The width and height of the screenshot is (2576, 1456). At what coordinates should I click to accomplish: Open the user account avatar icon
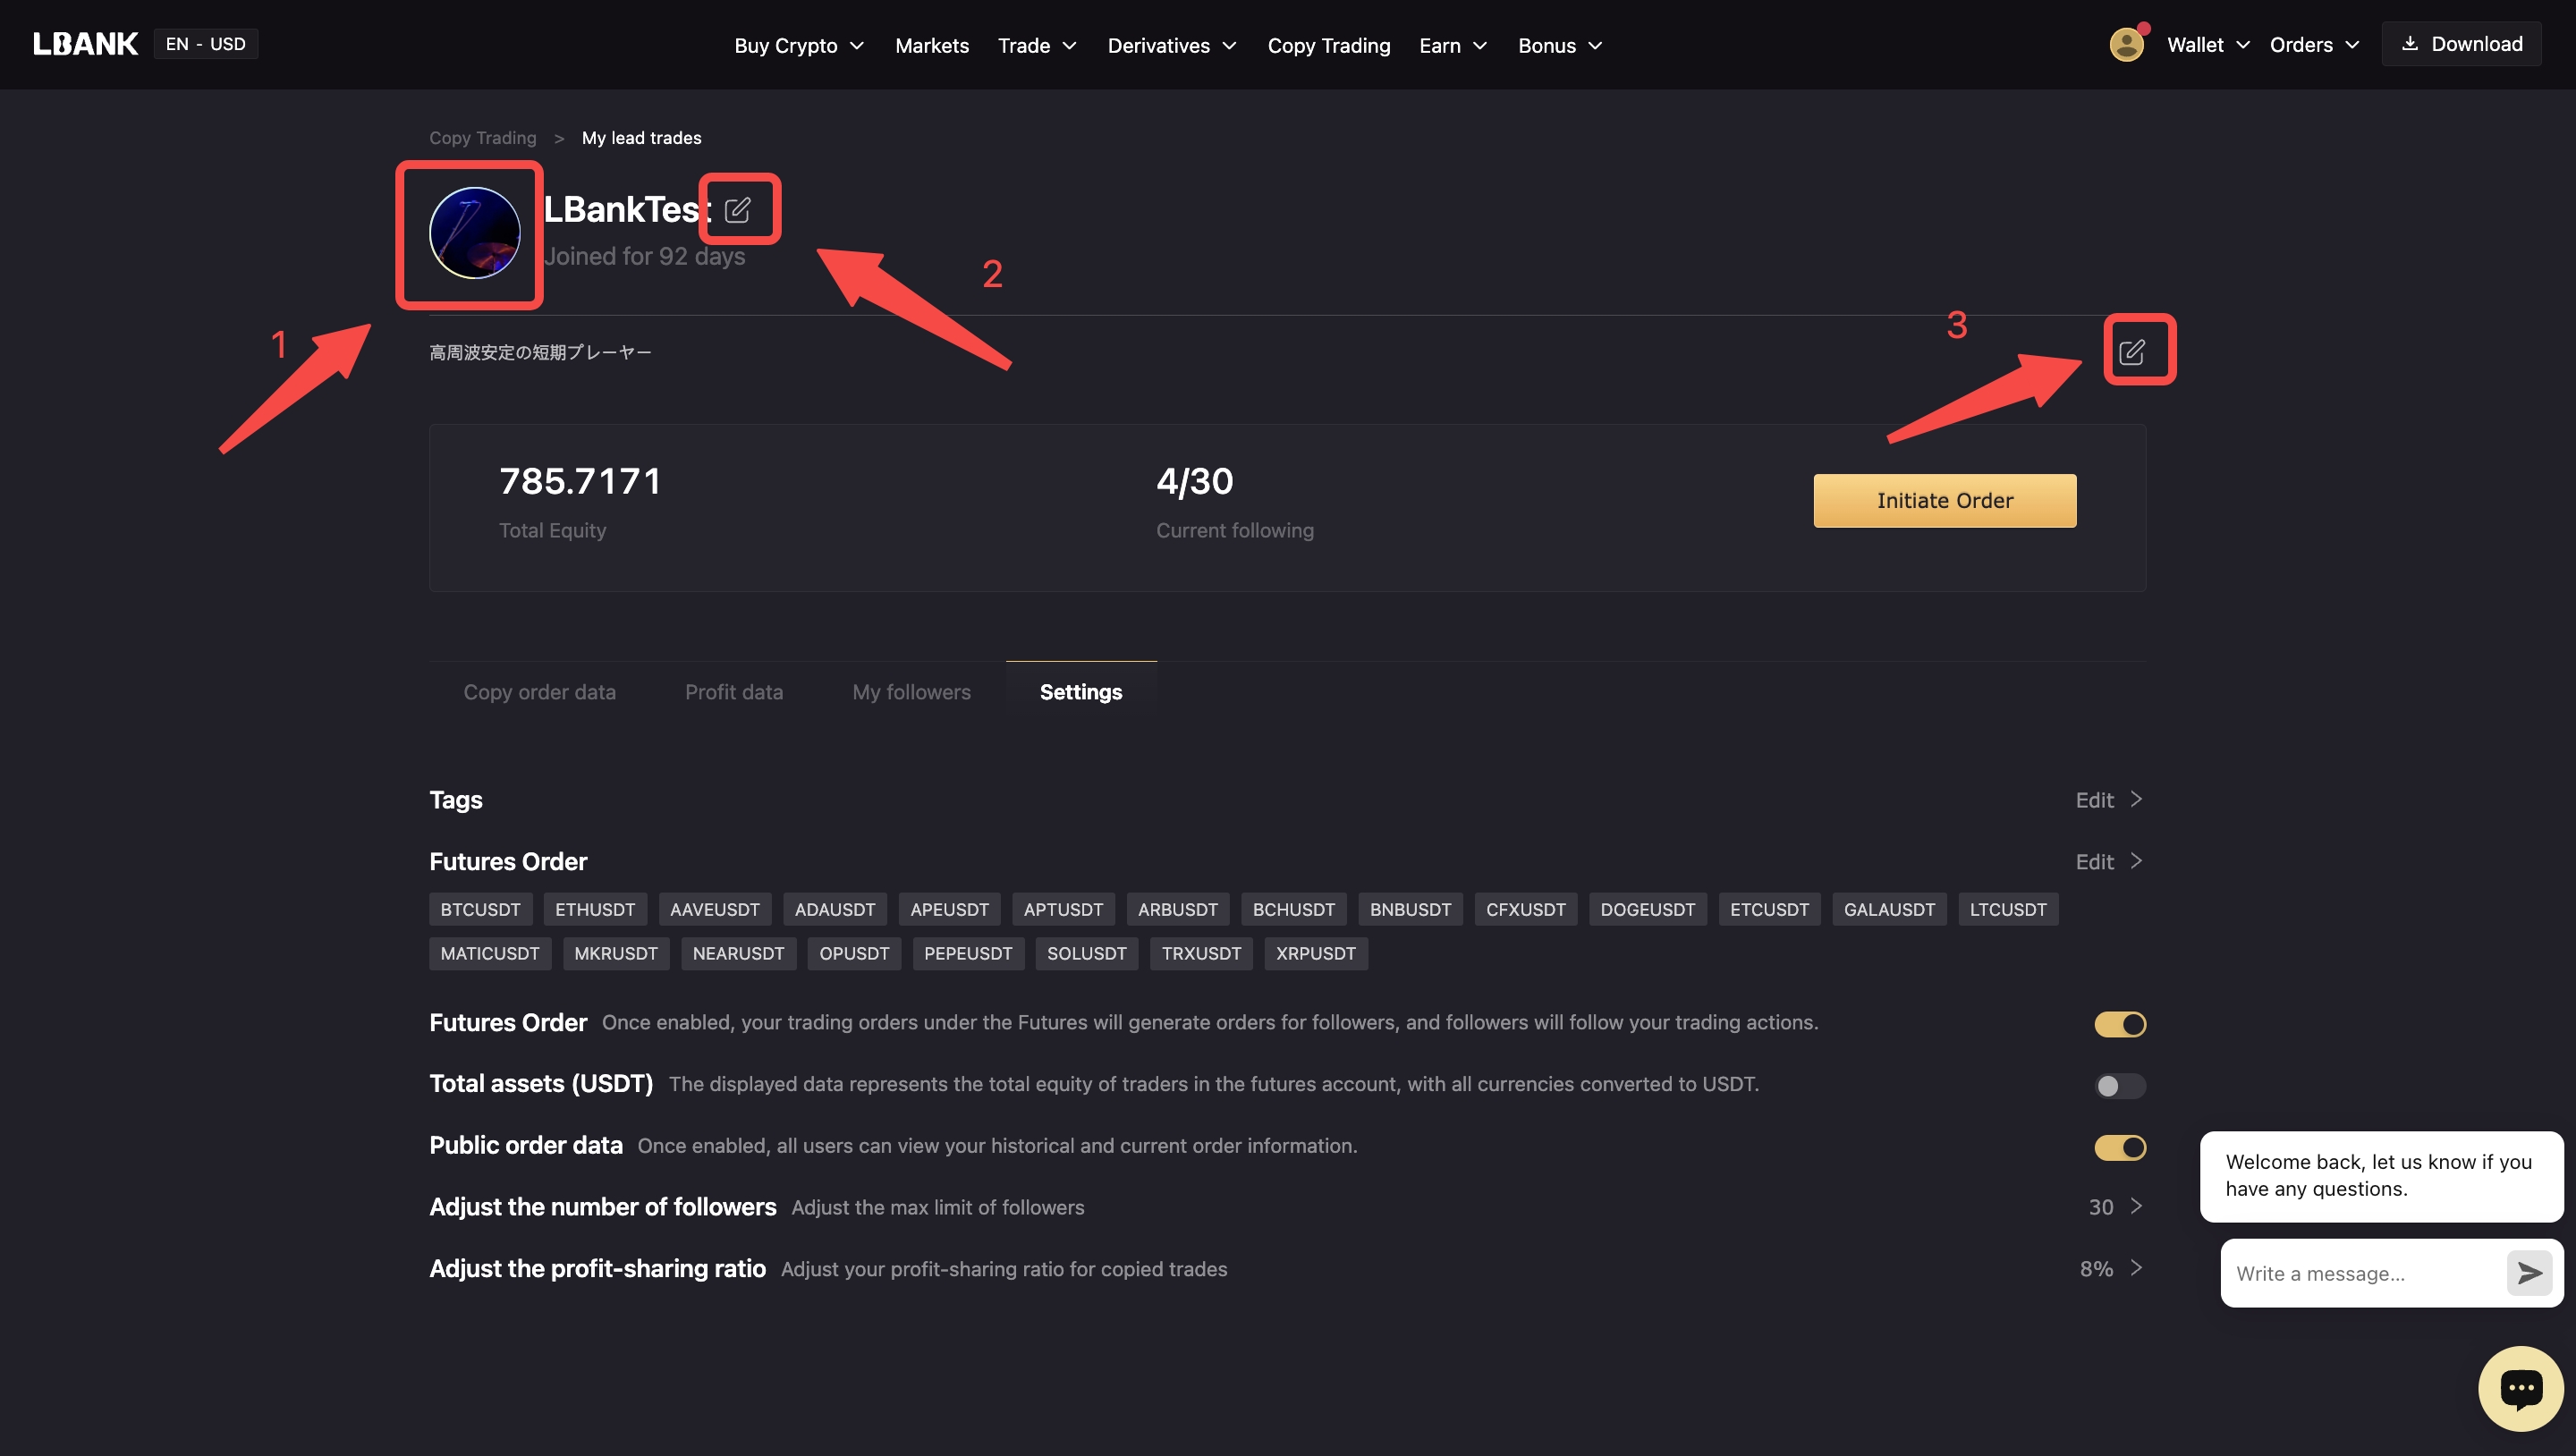pos(2126,44)
